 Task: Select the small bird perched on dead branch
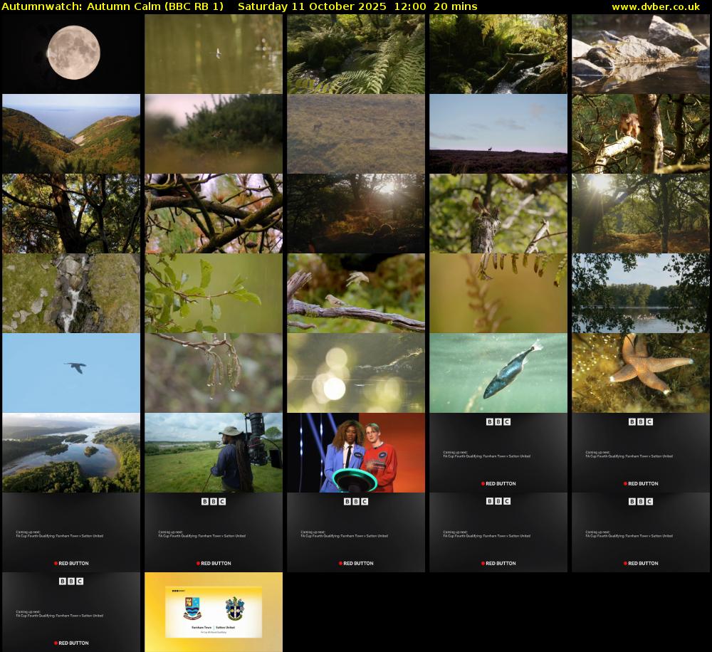click(x=356, y=293)
